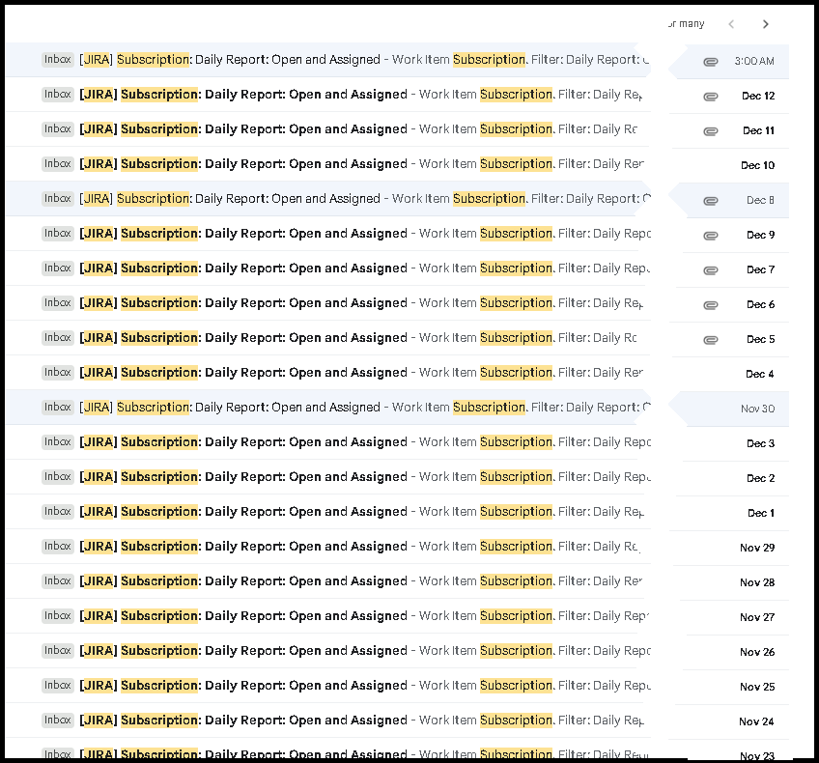Open the JIRA report email from Nov 25

tap(397, 685)
